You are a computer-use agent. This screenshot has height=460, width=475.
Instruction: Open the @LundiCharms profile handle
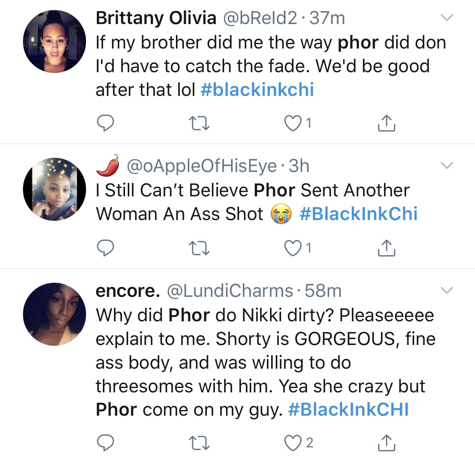click(230, 291)
